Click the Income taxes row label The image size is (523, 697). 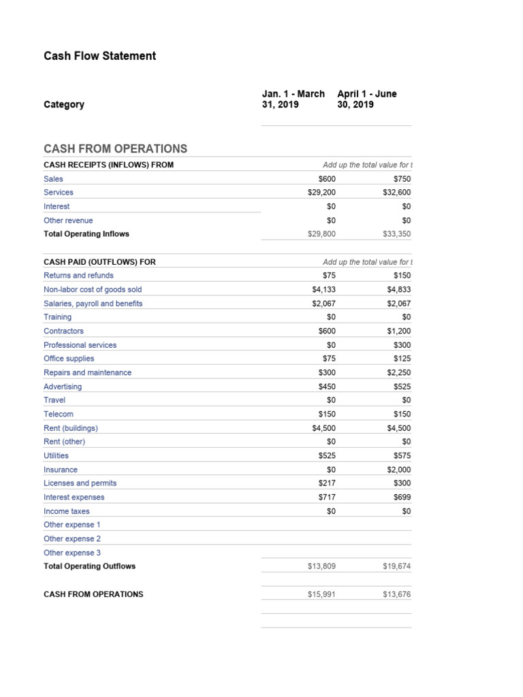67,511
